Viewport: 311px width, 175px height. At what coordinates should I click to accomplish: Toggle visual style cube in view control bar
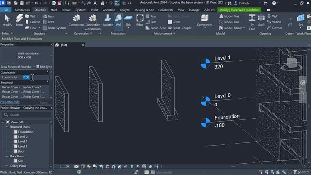point(83,166)
